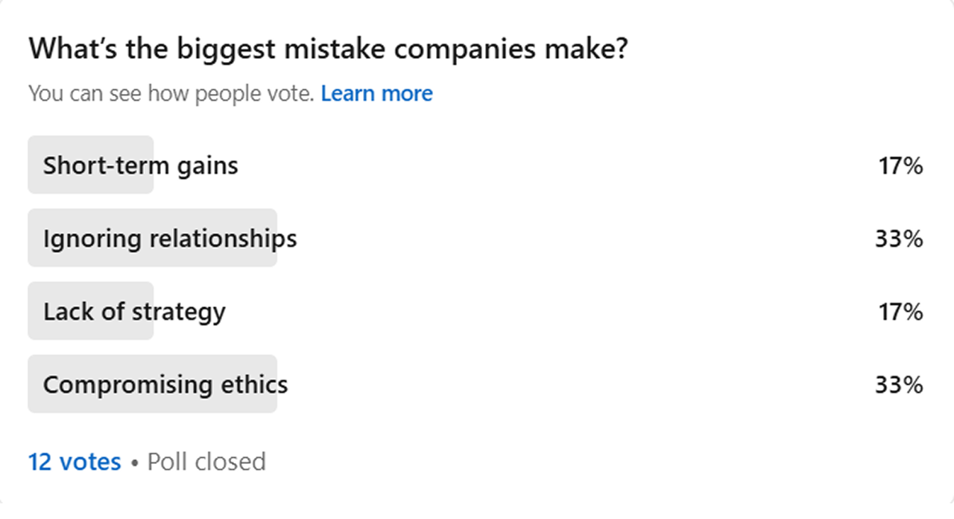Select the Short-term gains poll option

[x=140, y=165]
